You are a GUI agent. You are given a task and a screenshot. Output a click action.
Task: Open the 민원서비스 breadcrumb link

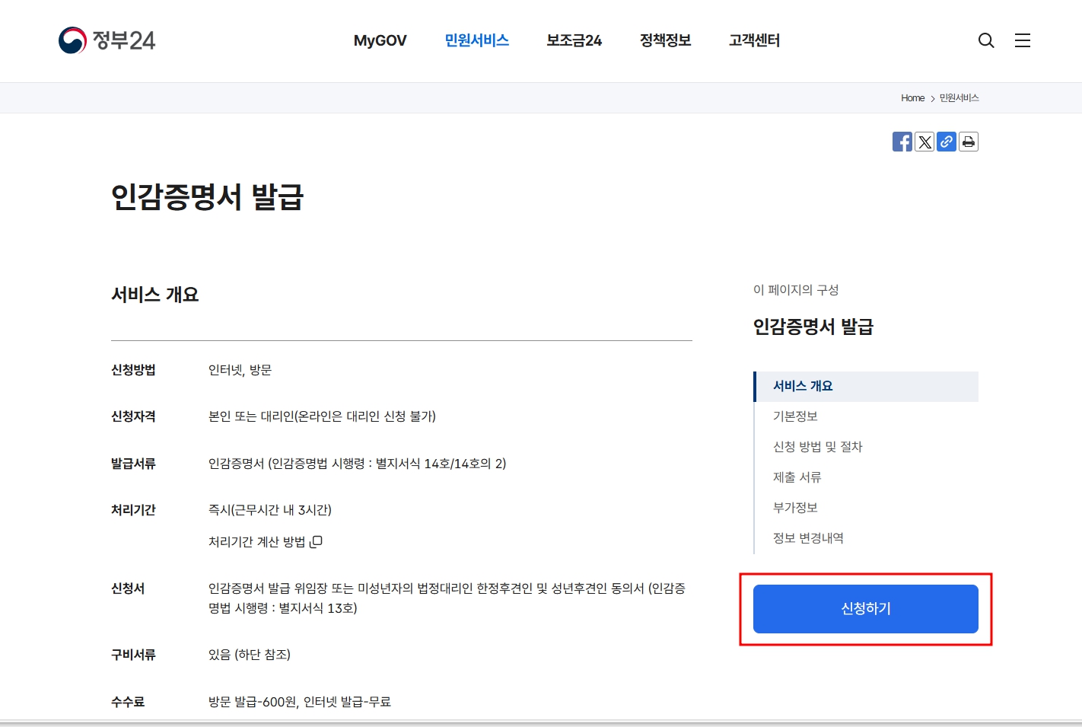coord(959,97)
